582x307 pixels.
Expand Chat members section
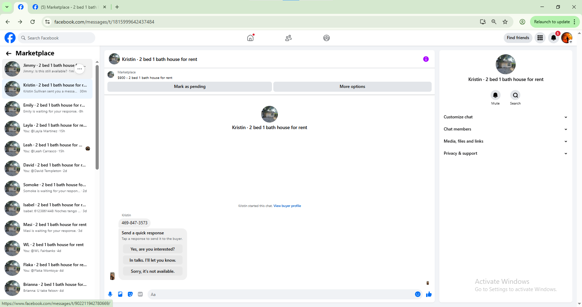coord(505,129)
